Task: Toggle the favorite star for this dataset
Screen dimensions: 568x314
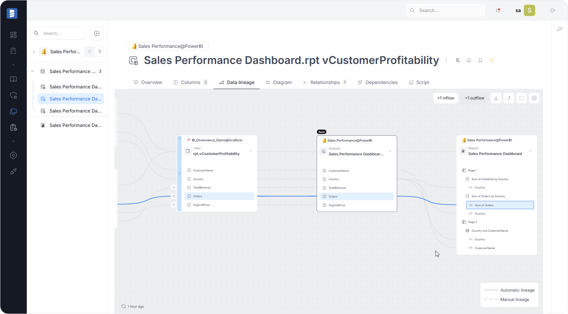Action: 492,60
